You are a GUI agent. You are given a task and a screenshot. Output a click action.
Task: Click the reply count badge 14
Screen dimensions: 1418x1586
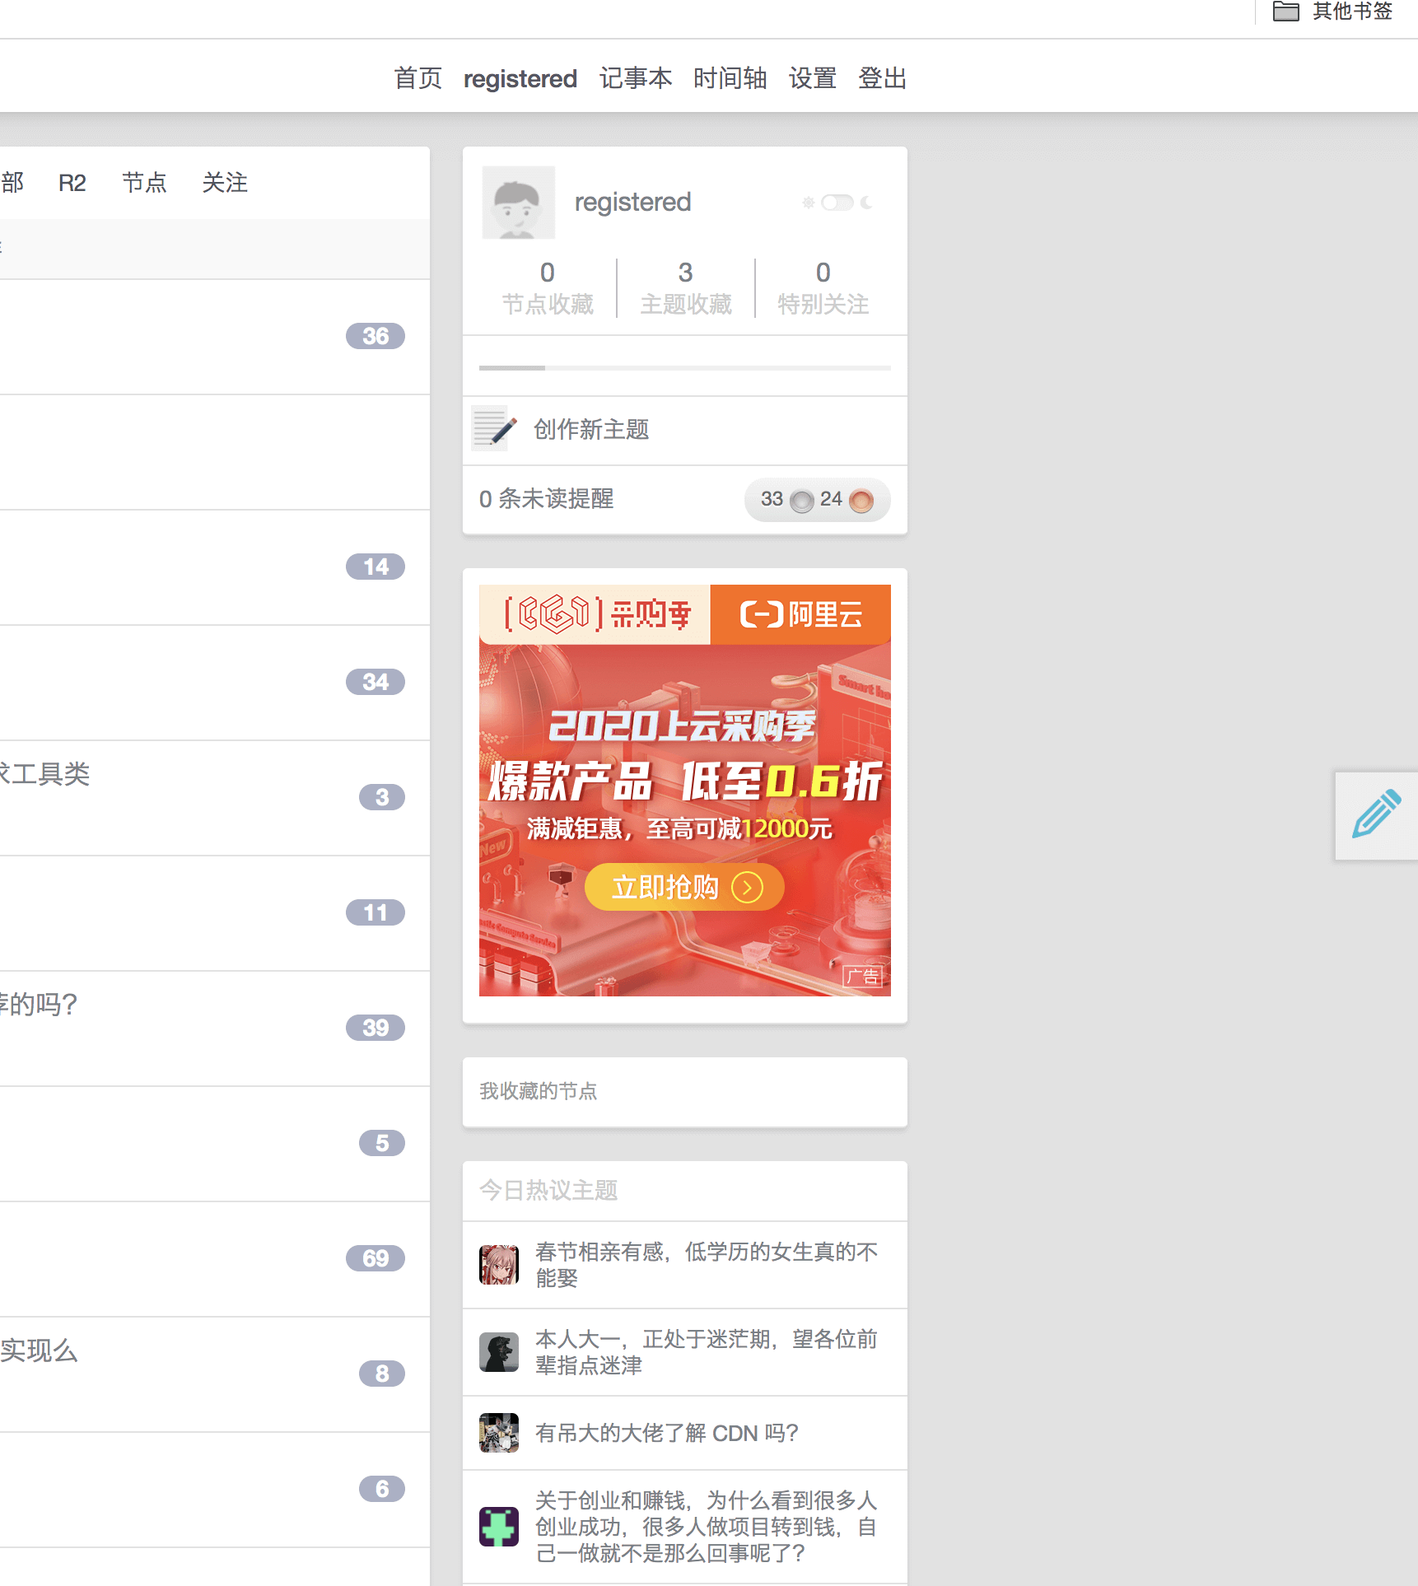(x=375, y=567)
